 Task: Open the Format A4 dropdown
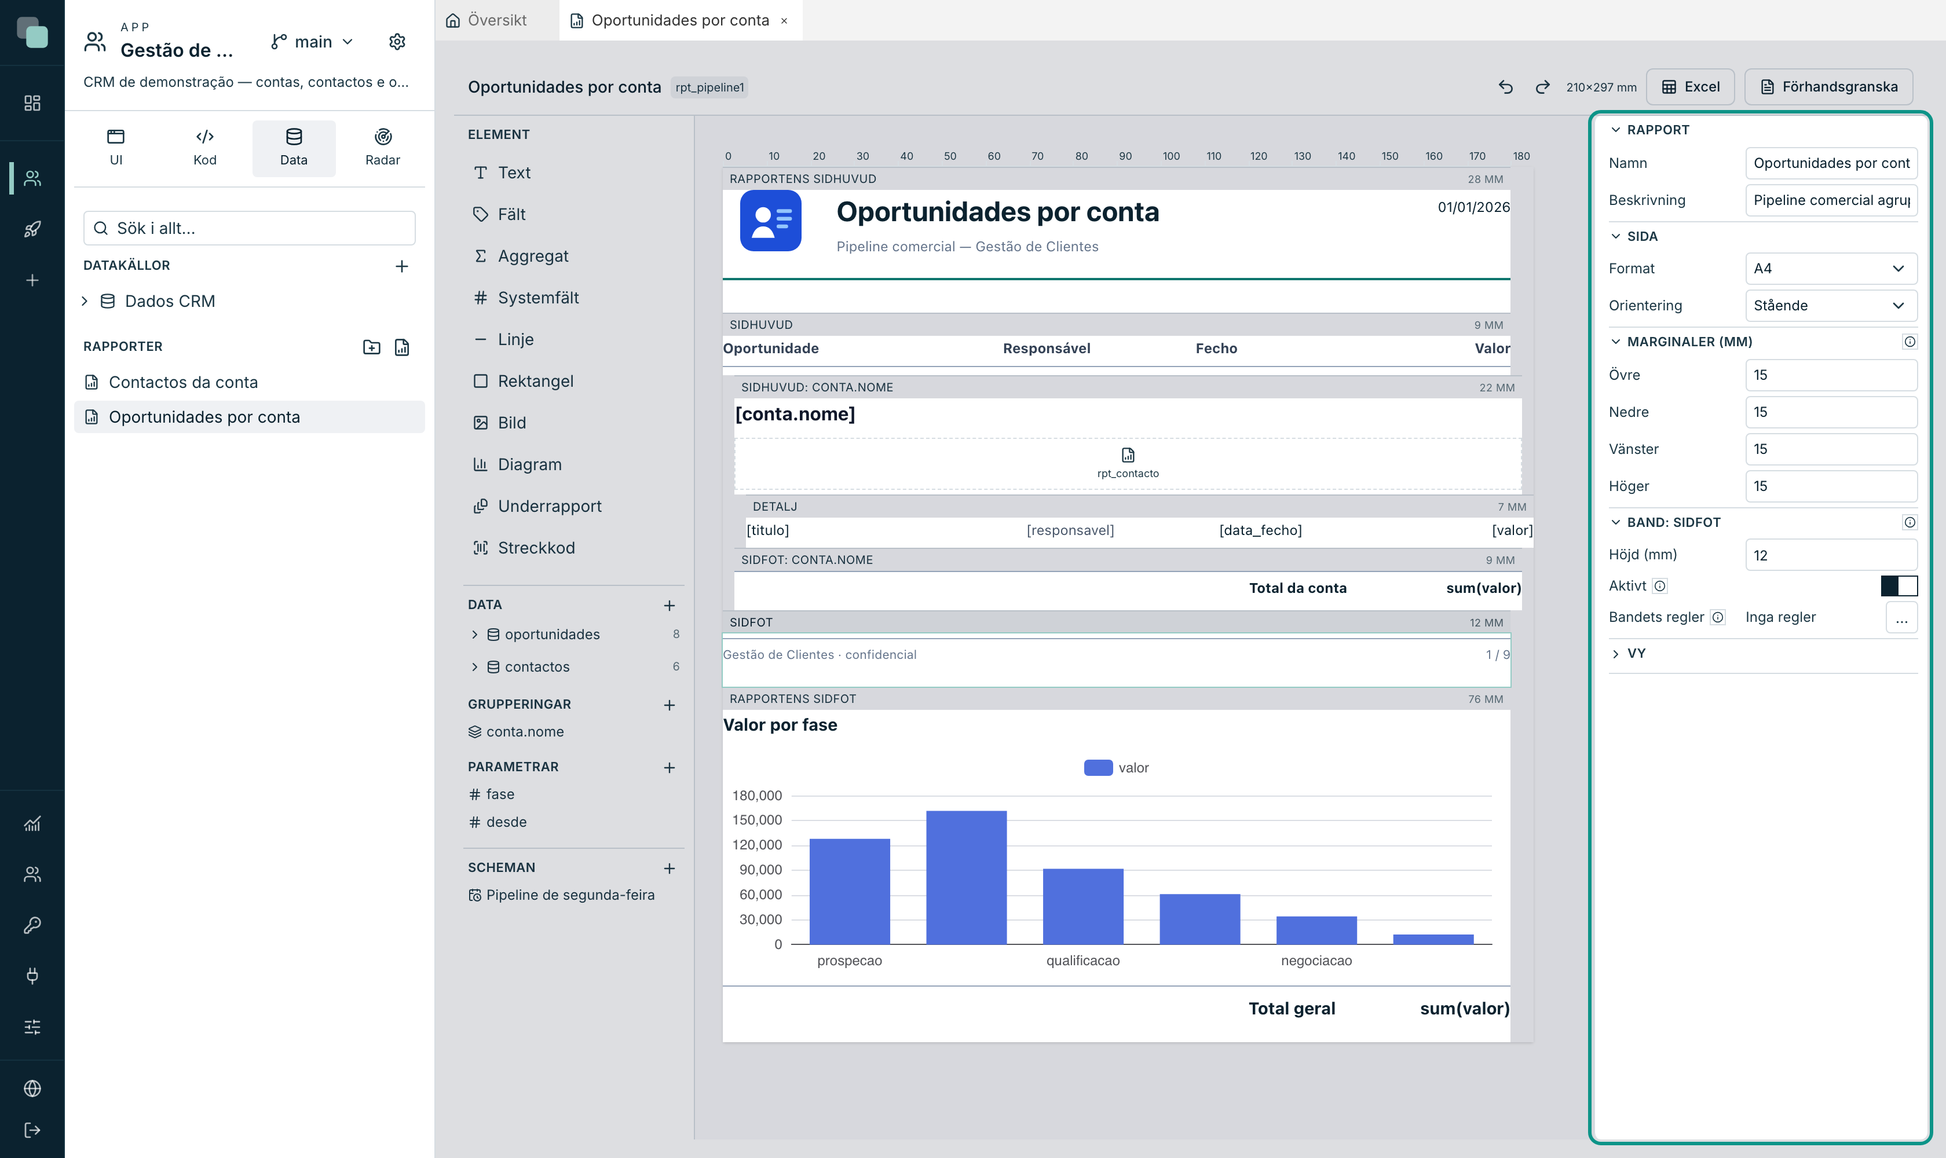[1831, 269]
